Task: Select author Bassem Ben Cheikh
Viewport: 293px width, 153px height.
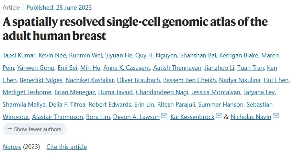Action: pyautogui.click(x=190, y=80)
